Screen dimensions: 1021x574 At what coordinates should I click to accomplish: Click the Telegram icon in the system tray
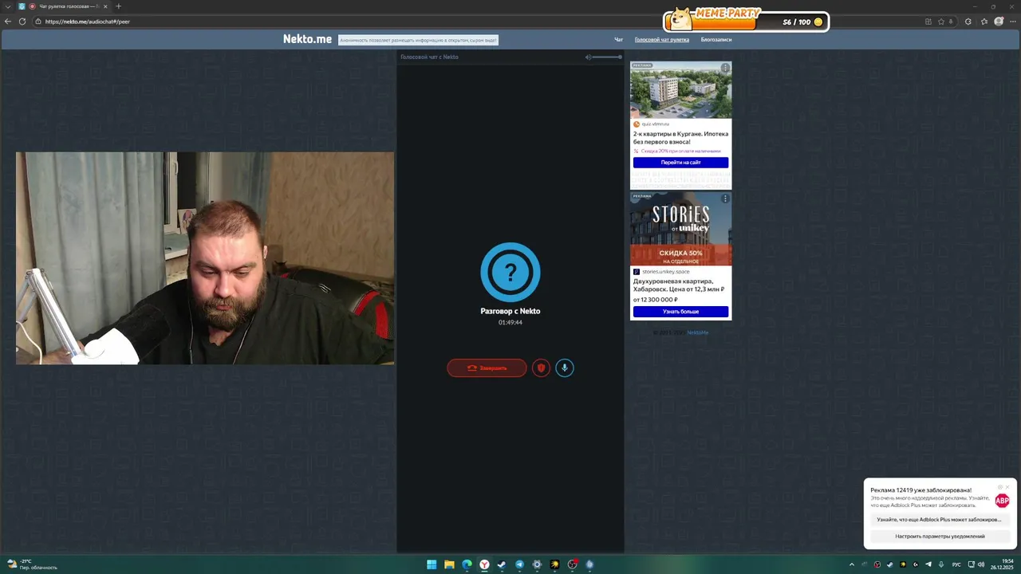[928, 564]
